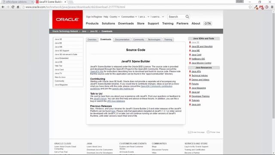Switch to the Overview tab

click(x=92, y=40)
